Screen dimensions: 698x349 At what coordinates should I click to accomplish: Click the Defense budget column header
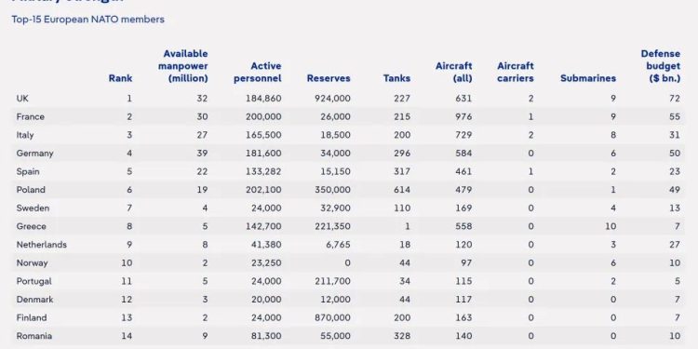661,66
